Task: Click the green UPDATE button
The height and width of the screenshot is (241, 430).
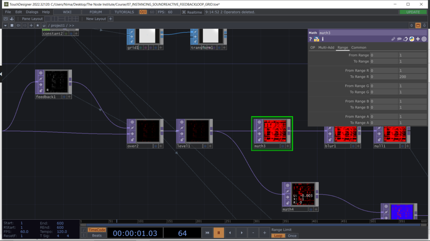Action: coord(413,12)
